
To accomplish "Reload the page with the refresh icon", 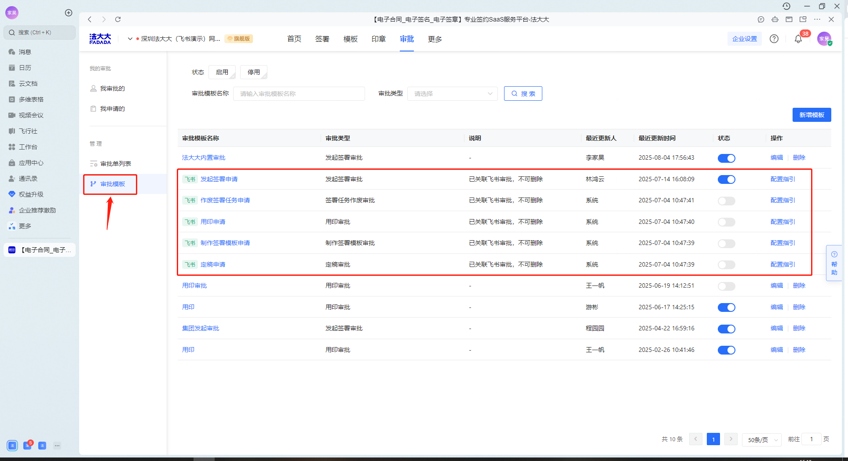I will (118, 19).
